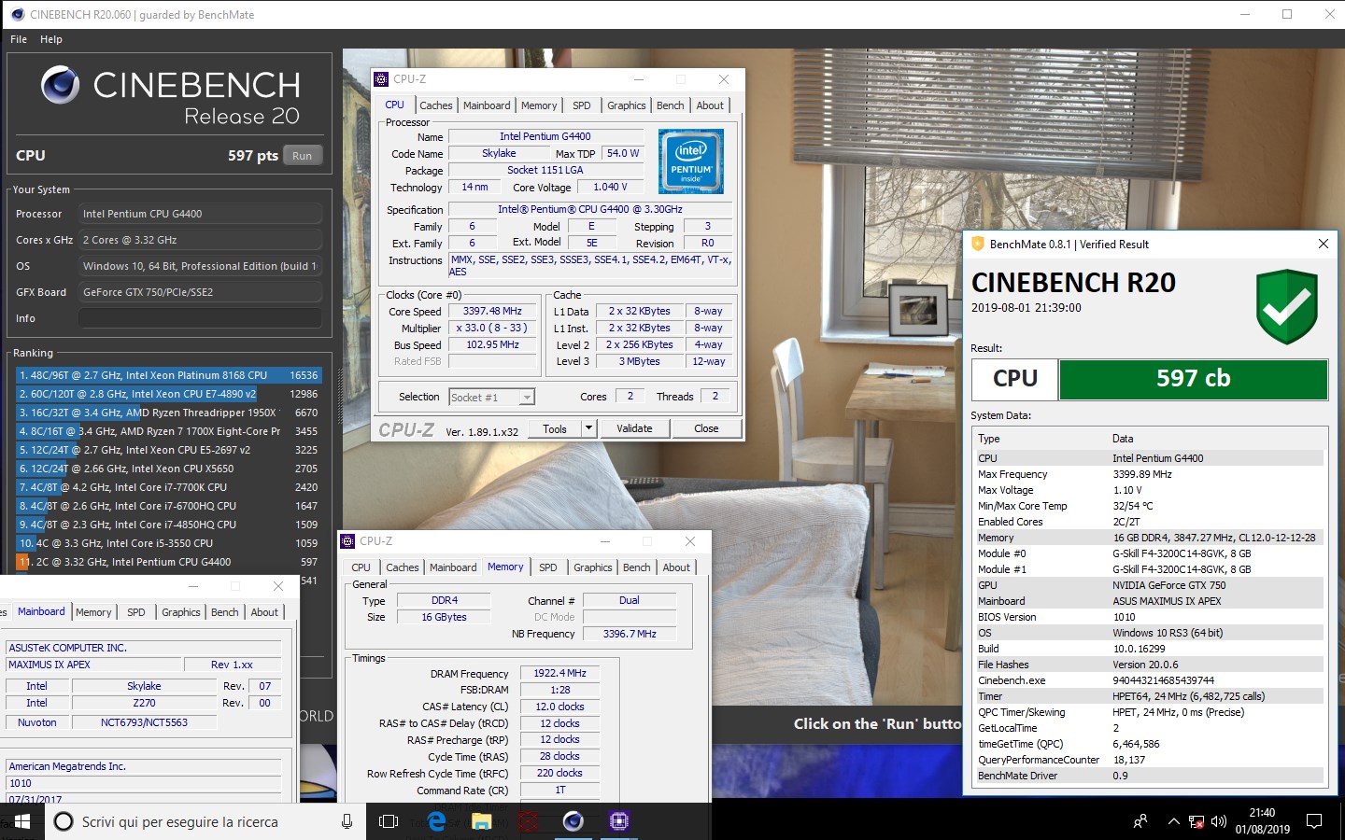The height and width of the screenshot is (840, 1345).
Task: Open Graphics tab in the Mainboard CPU-Z window
Action: coord(180,612)
